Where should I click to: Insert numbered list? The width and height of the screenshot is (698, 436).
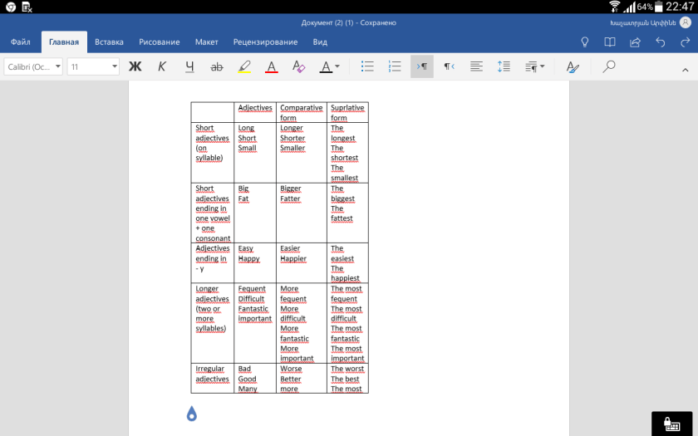pos(395,66)
